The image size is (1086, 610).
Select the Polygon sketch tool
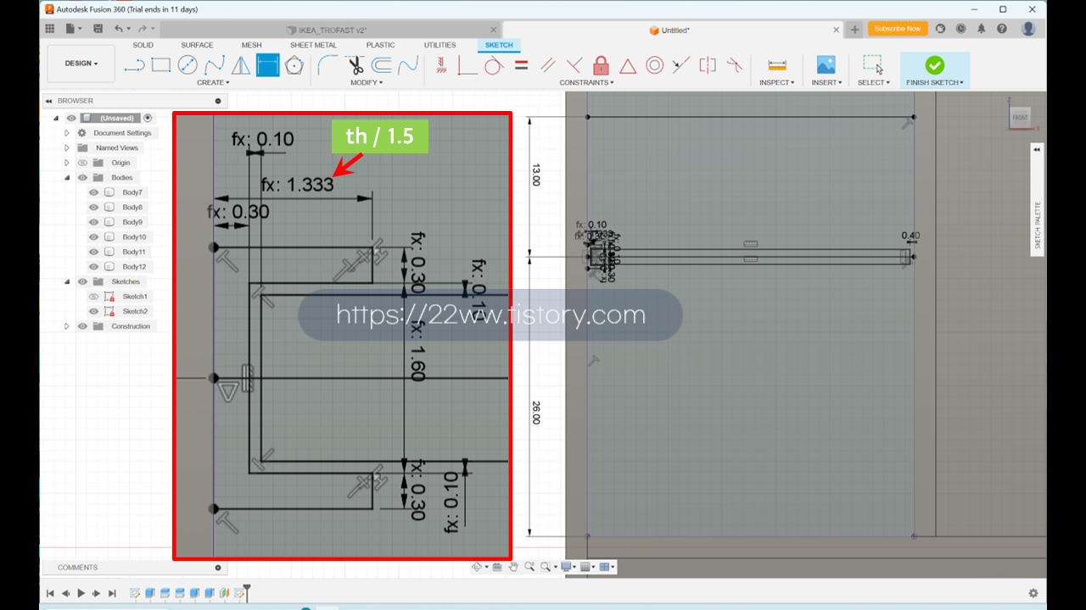pyautogui.click(x=294, y=65)
